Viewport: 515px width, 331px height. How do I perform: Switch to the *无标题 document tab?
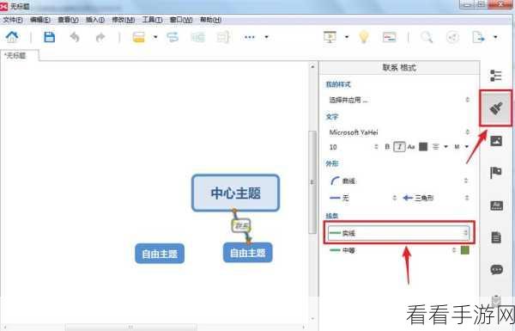[19, 55]
